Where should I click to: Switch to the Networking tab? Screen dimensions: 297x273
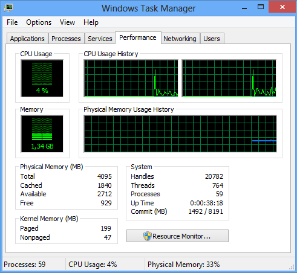[x=180, y=39]
